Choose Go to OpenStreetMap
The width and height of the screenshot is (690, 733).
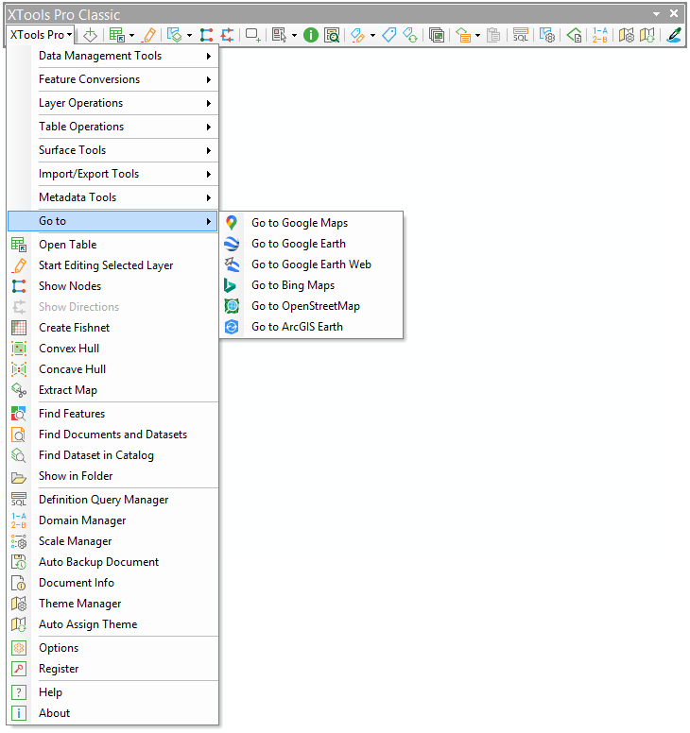pyautogui.click(x=311, y=306)
